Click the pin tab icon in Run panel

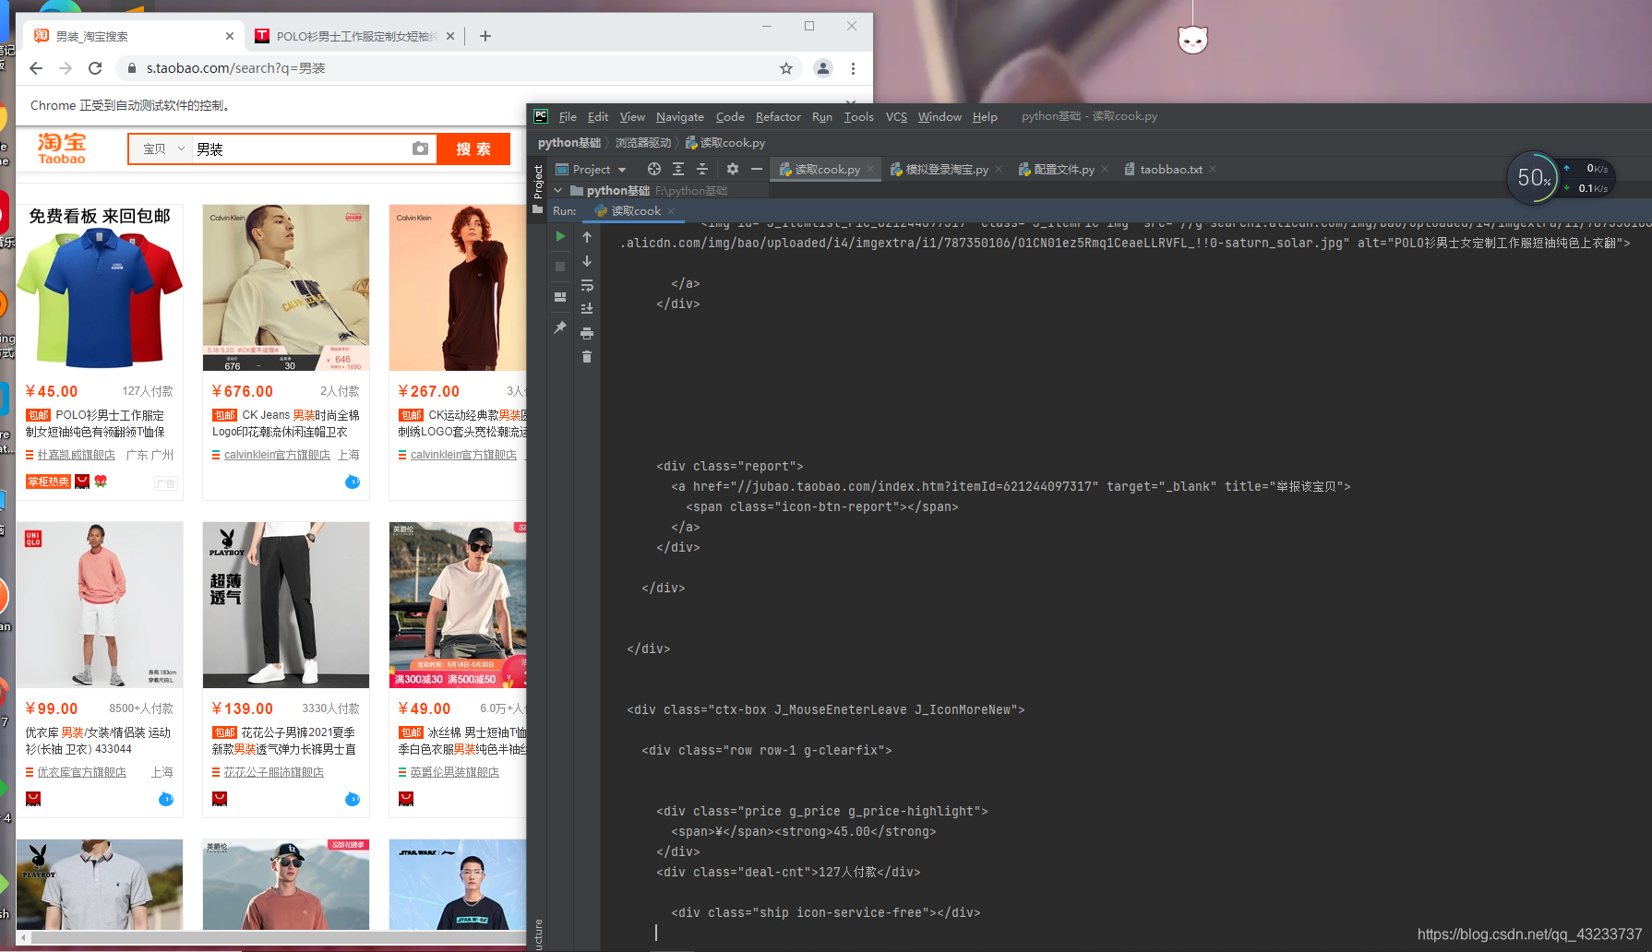(x=560, y=327)
